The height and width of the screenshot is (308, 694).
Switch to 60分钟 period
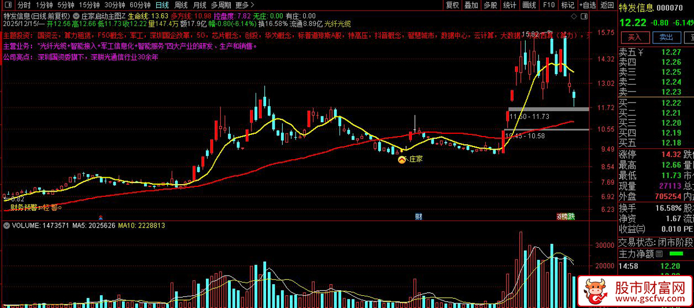tap(141, 5)
